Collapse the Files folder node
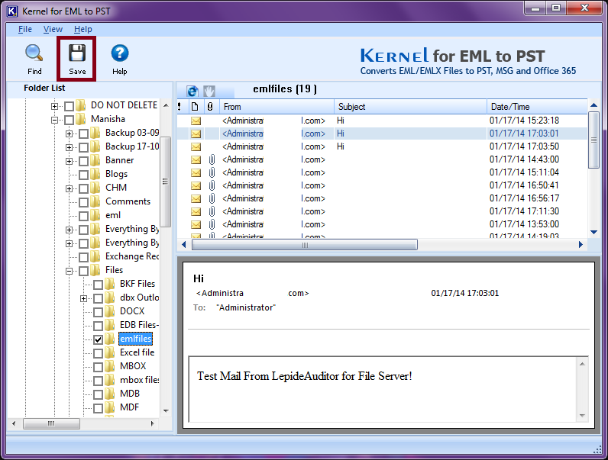Image resolution: width=608 pixels, height=460 pixels. point(69,271)
